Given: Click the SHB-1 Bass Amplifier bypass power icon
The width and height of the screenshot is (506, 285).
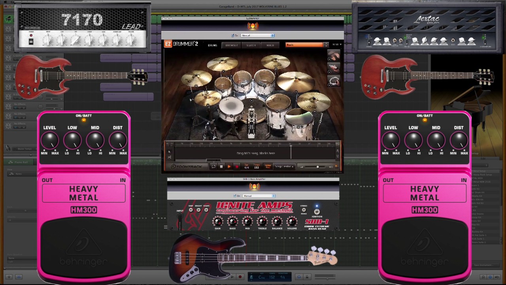Looking at the screenshot, I should pyautogui.click(x=254, y=186).
